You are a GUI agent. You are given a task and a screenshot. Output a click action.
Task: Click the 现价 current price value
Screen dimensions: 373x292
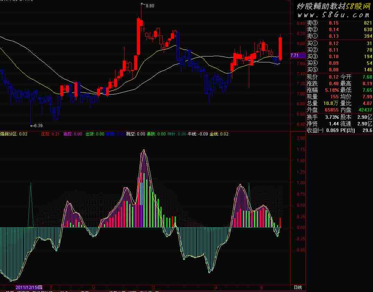pyautogui.click(x=333, y=77)
